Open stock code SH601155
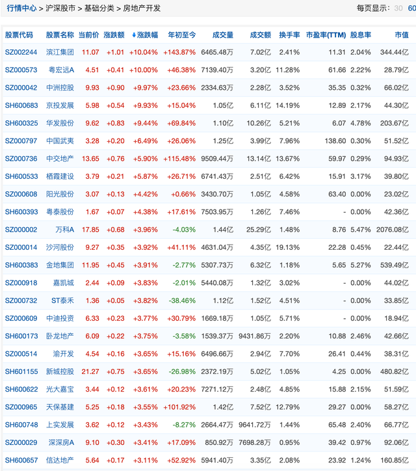Image resolution: width=416 pixels, height=471 pixels. [x=21, y=371]
